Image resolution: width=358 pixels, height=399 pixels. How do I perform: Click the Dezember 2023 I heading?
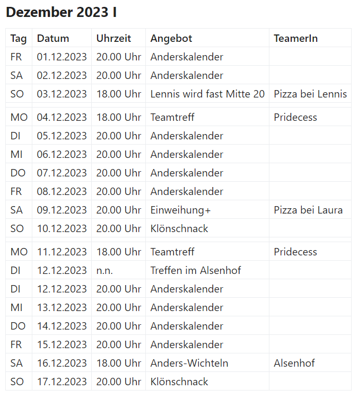[x=61, y=12]
